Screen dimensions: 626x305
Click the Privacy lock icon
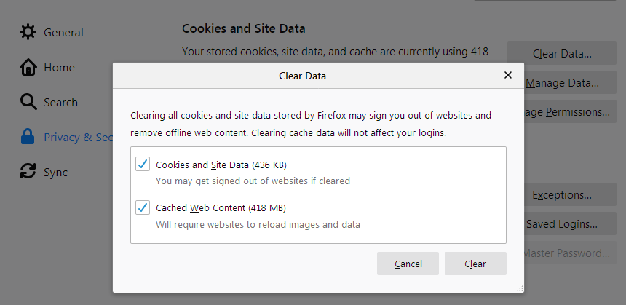click(x=28, y=137)
